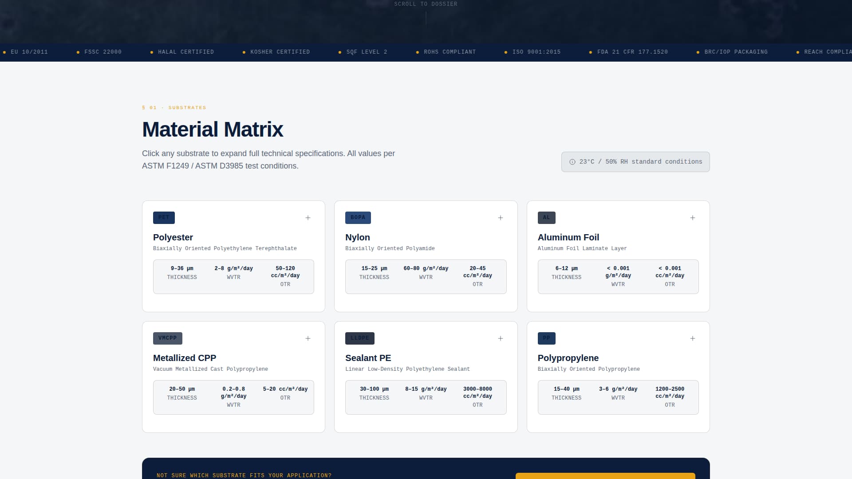Open the Sealant PE card heading
The image size is (852, 479).
click(x=368, y=358)
